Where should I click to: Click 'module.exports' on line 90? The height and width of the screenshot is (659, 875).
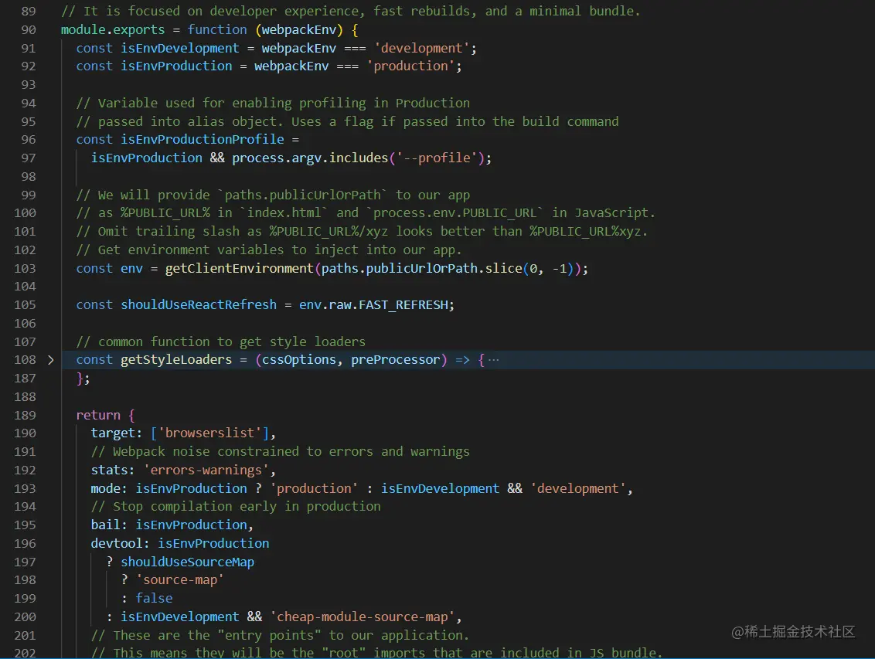coord(113,29)
